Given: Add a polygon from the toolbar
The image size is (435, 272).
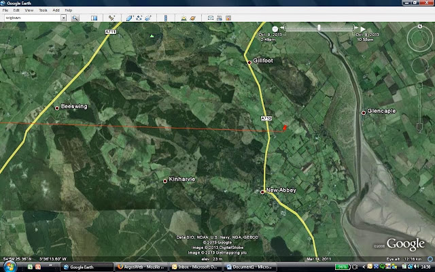Looking at the screenshot, I should (x=130, y=18).
